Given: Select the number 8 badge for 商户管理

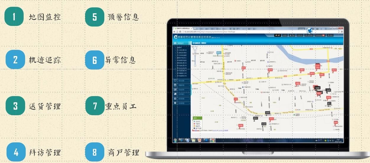Looking at the screenshot, I should coord(95,152).
